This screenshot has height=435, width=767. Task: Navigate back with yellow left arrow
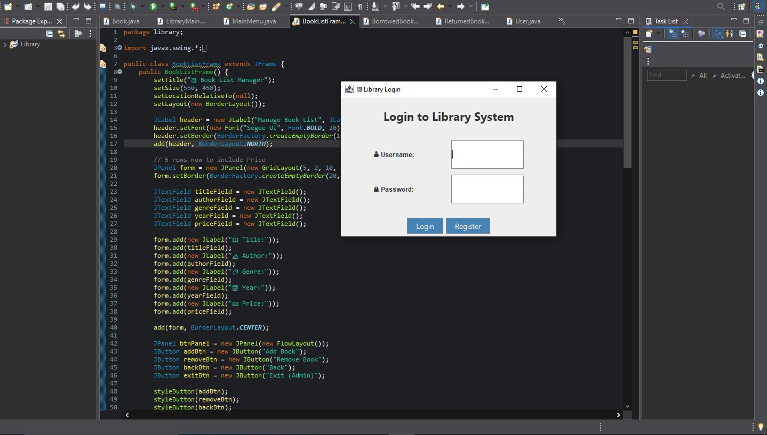tap(441, 6)
